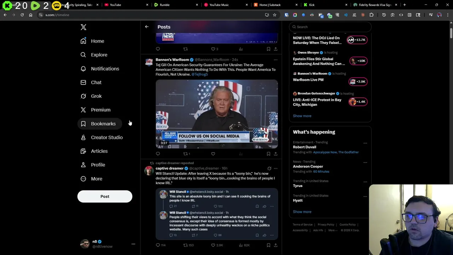Play the Bannon's WarRoom video
This screenshot has height=255, width=453.
coord(217,114)
